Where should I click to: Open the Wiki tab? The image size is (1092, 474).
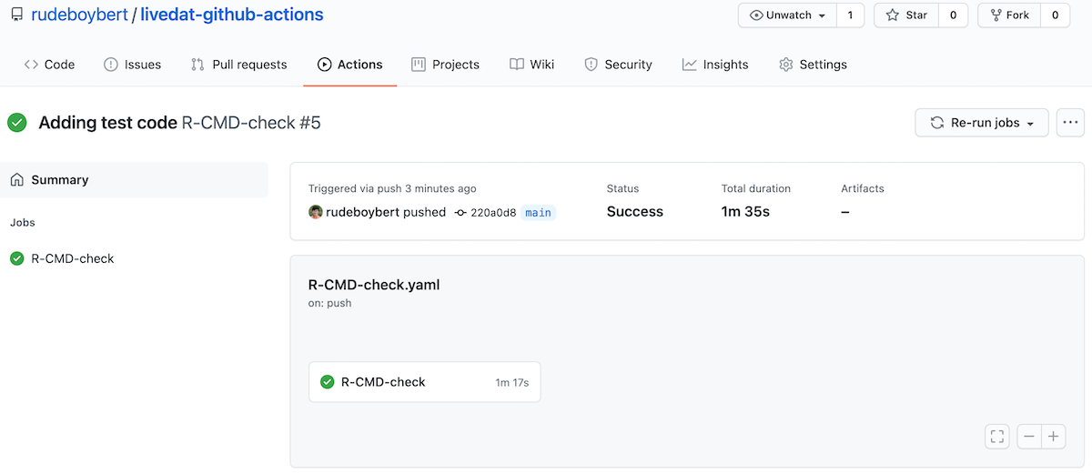(531, 65)
